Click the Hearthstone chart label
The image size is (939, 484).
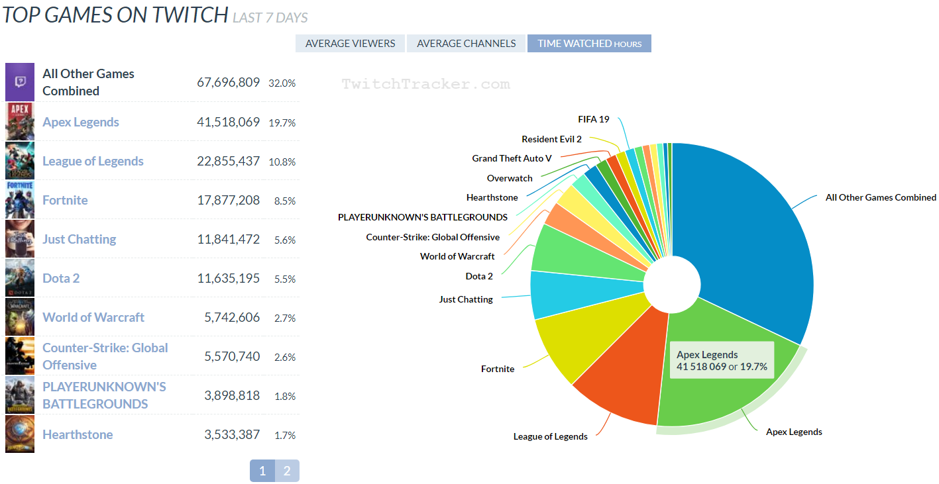tap(492, 197)
